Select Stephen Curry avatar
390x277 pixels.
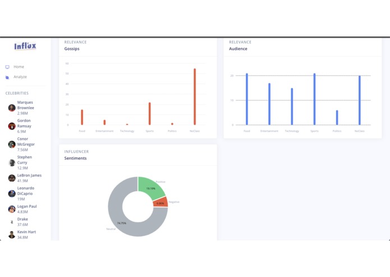(x=12, y=163)
